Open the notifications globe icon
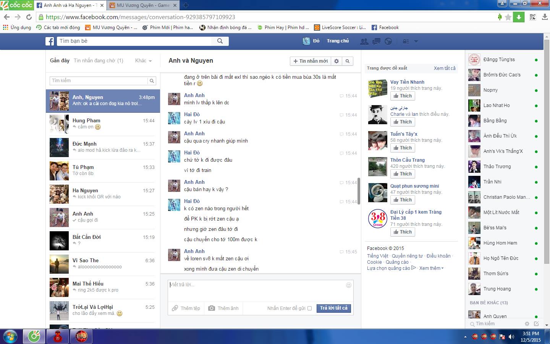Image resolution: width=550 pixels, height=344 pixels. (388, 41)
